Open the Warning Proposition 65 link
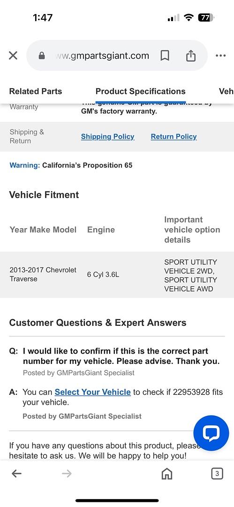Image resolution: width=234 pixels, height=507 pixels. 71,165
